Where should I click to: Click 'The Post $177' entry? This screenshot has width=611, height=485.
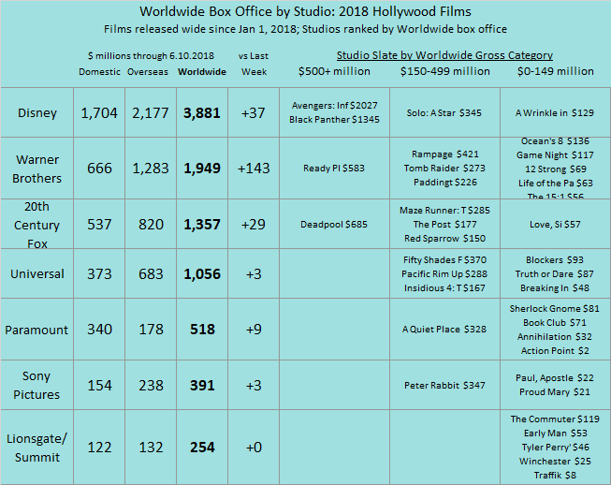click(x=444, y=225)
